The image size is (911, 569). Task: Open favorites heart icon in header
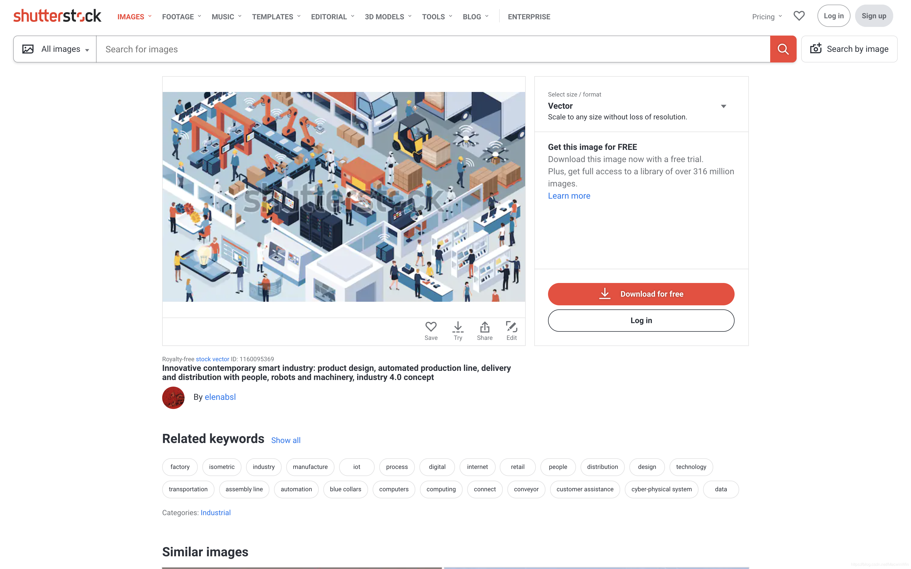click(799, 16)
